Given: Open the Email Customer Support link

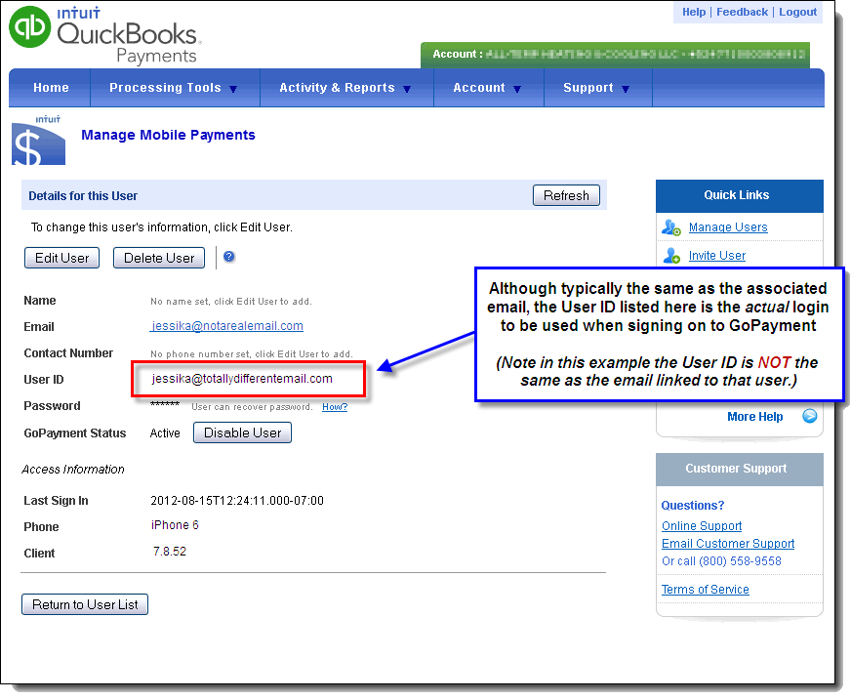Looking at the screenshot, I should [x=728, y=544].
